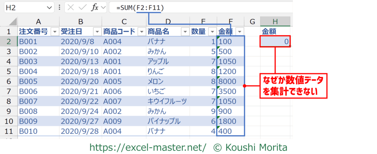Click the formula bar options dots icon
Screen dimensions: 377x154
click(60, 7)
